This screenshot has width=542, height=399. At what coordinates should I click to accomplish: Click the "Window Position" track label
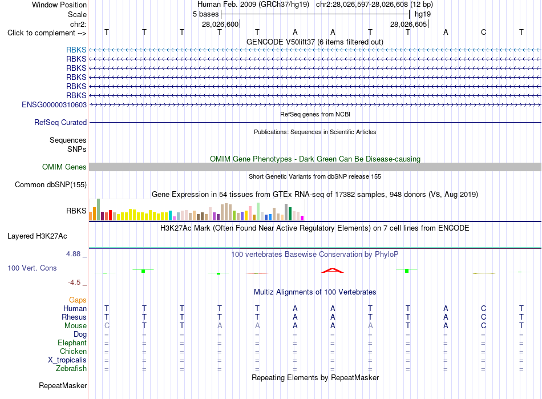click(x=59, y=5)
